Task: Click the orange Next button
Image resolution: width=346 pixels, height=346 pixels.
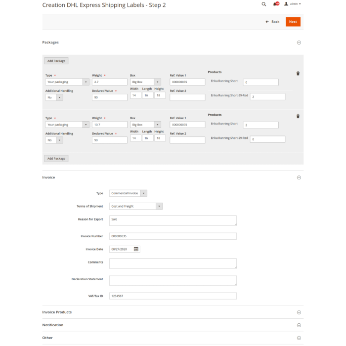Action: pyautogui.click(x=293, y=22)
